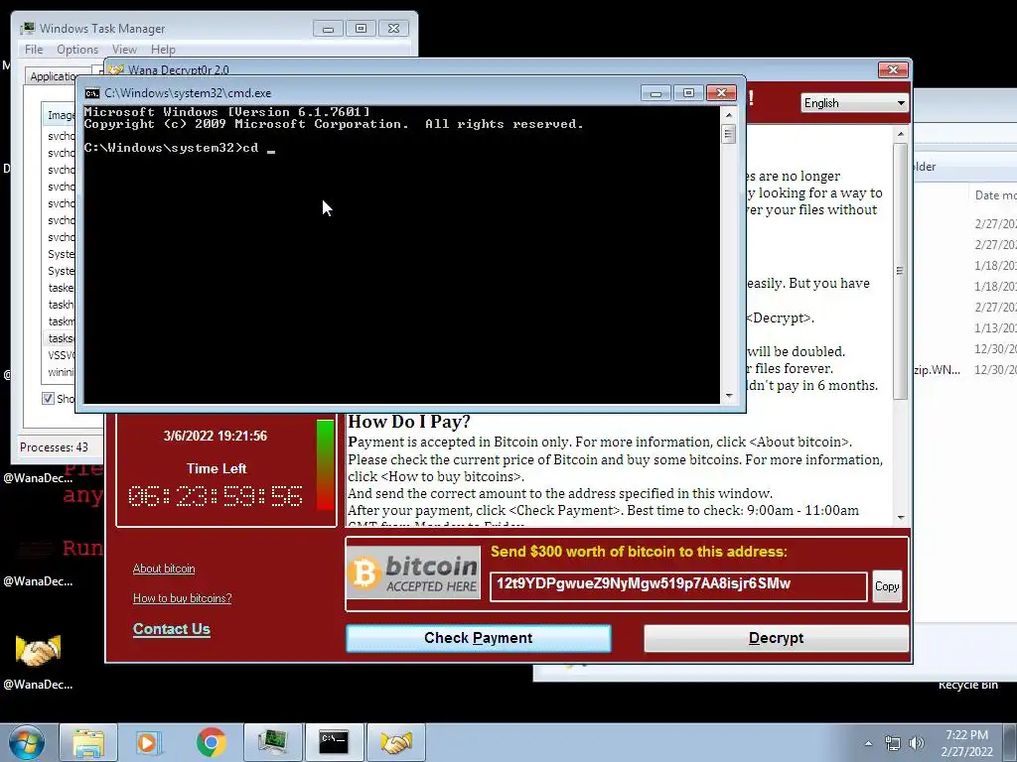Image resolution: width=1017 pixels, height=762 pixels.
Task: Open File Explorer from the taskbar
Action: click(88, 742)
